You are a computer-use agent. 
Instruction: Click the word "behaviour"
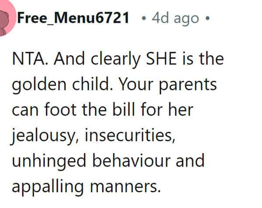[x=131, y=161]
